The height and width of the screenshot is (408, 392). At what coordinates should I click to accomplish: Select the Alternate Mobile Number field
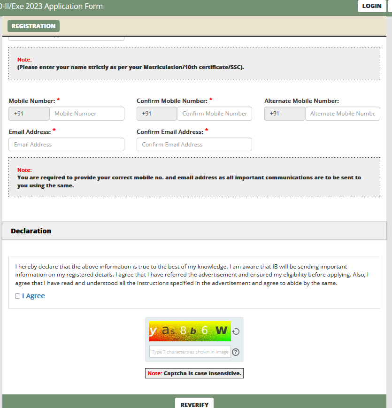(342, 114)
